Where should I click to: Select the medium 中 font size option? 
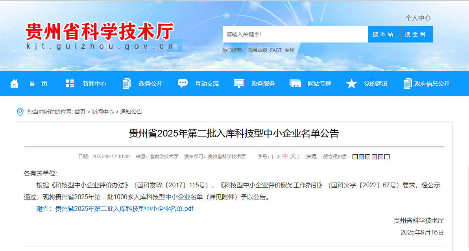point(285,156)
